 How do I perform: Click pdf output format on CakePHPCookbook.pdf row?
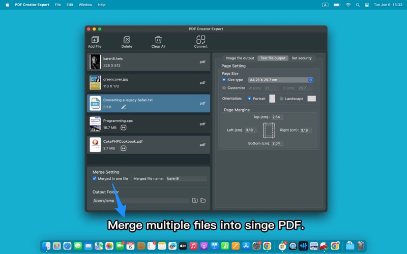[x=202, y=145]
